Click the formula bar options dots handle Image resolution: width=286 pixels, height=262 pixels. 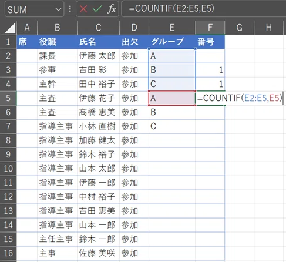tap(70, 9)
